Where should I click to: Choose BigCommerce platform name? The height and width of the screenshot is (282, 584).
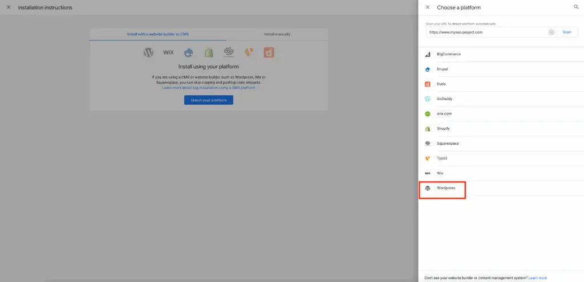449,54
